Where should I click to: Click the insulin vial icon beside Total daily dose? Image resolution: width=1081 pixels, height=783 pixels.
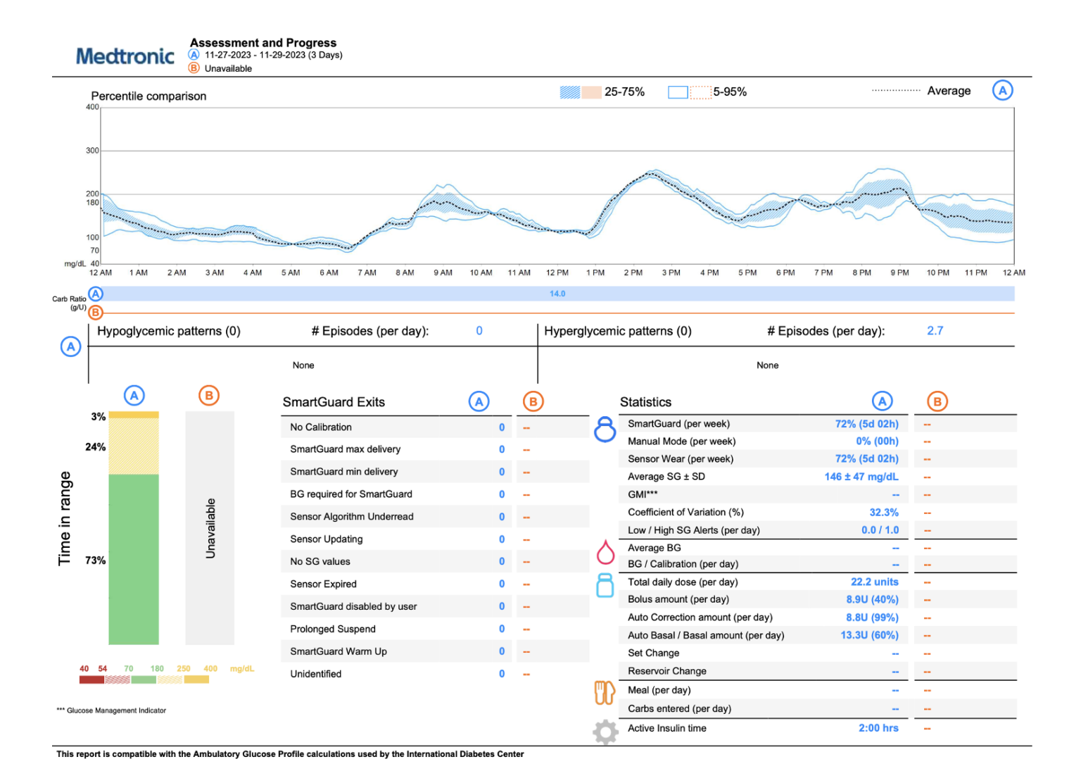pos(605,585)
